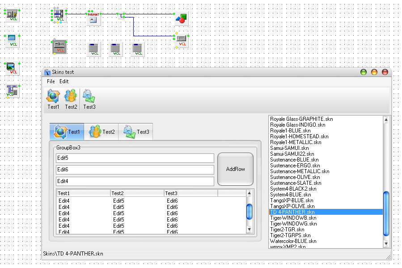
Task: Click the Test3 envelope toolbar button
Action: click(x=89, y=99)
